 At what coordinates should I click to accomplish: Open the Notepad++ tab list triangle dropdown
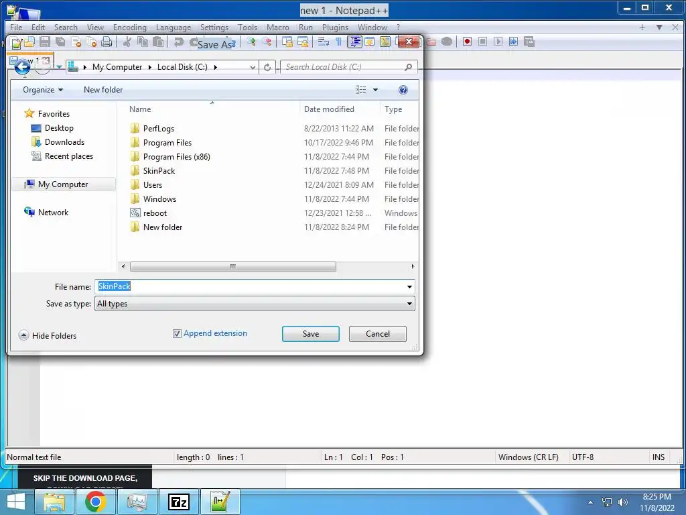(x=659, y=27)
